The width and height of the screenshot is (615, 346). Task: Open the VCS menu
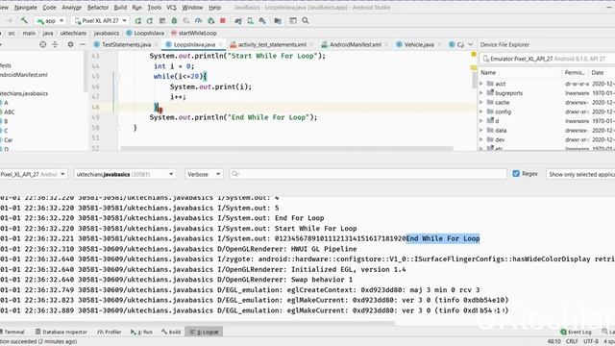[x=171, y=7]
